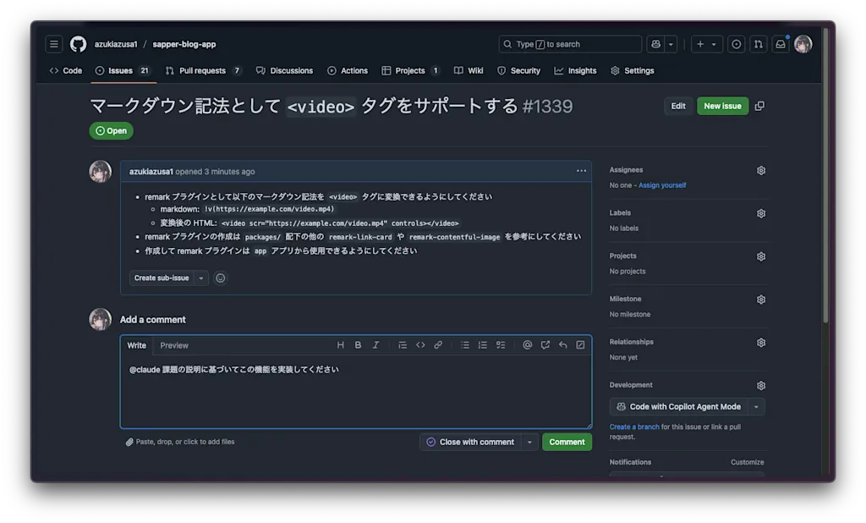Open the Milestone gear settings
Viewport: 866px width, 523px height.
point(761,300)
